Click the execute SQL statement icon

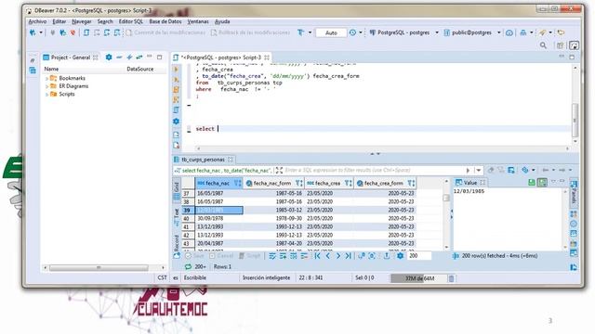click(x=176, y=70)
